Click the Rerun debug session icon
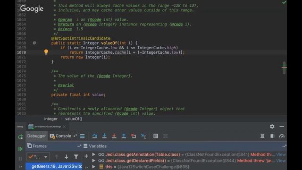 tap(20, 137)
